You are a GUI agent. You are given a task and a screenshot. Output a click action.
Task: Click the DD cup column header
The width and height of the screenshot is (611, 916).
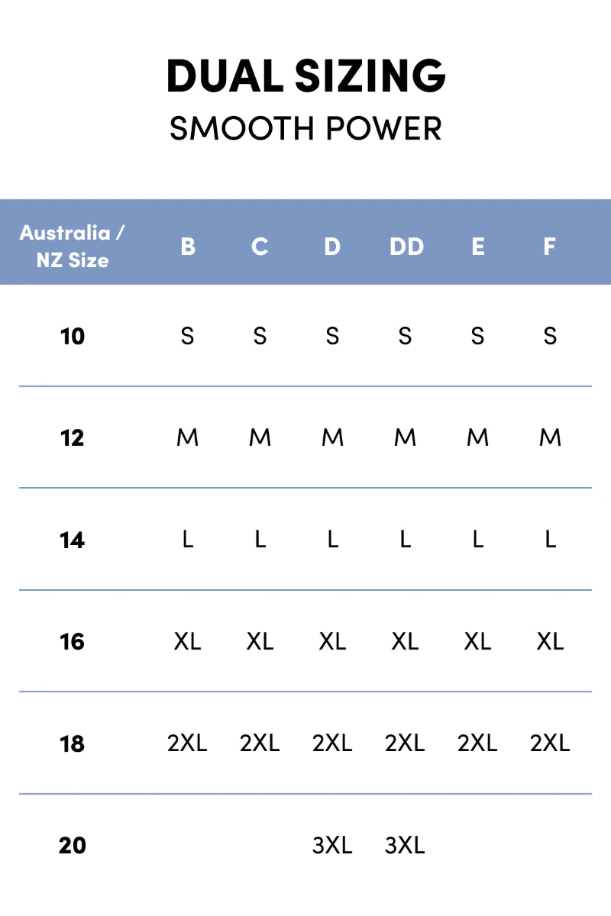tap(406, 247)
